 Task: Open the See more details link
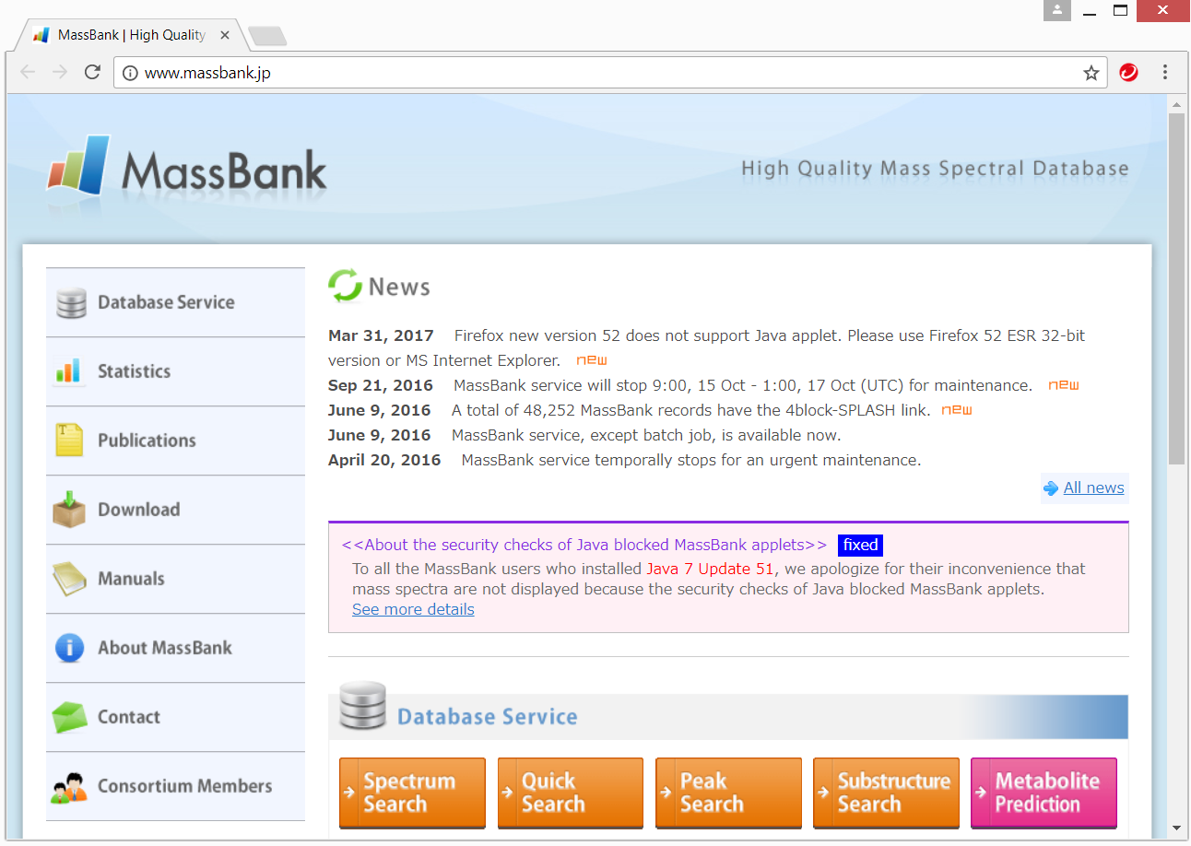[x=413, y=610]
